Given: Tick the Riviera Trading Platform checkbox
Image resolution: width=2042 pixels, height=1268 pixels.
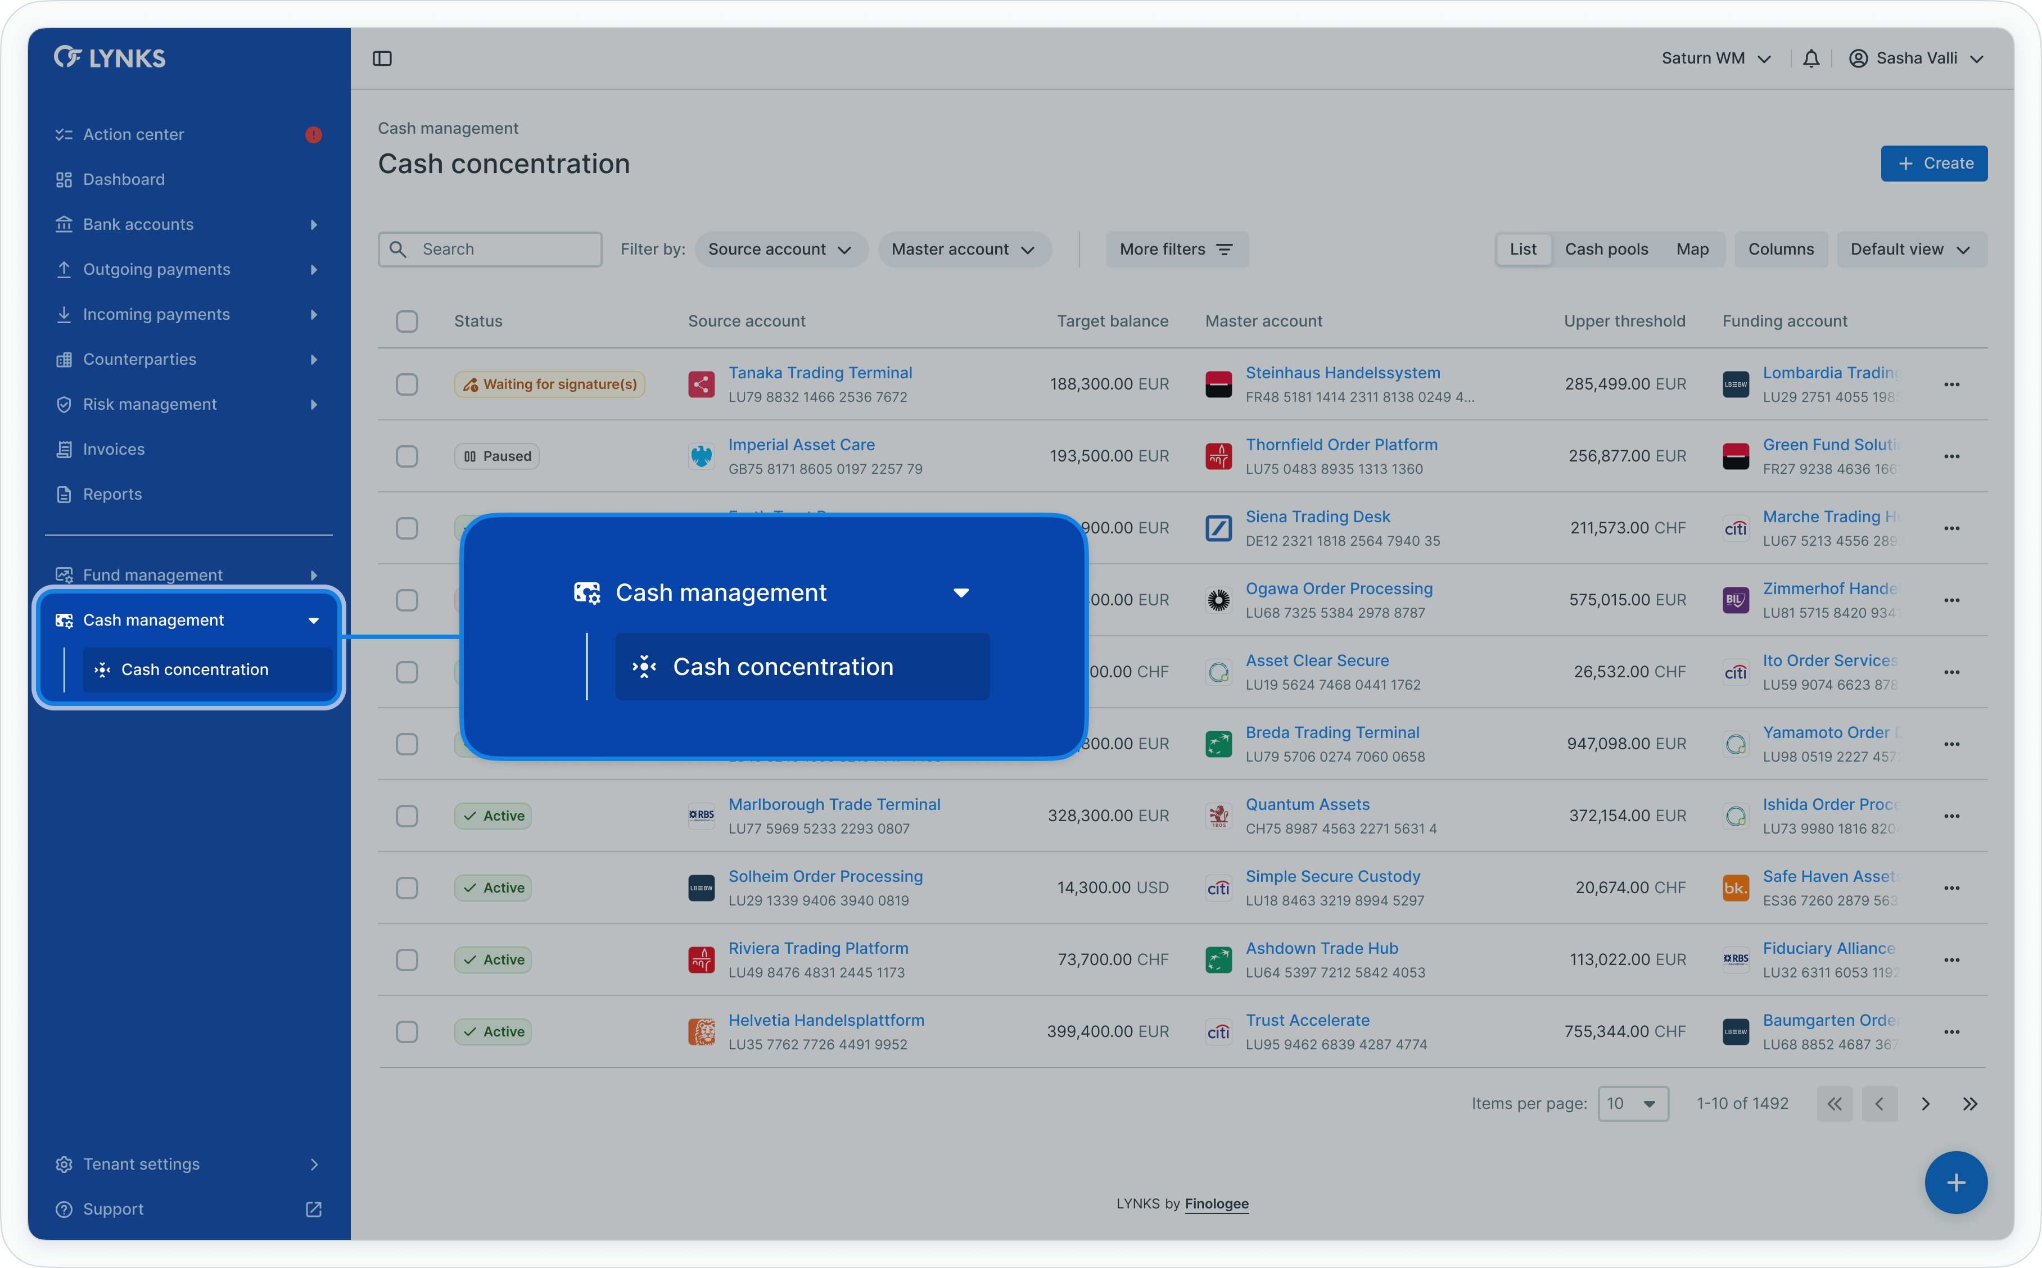Looking at the screenshot, I should 406,959.
